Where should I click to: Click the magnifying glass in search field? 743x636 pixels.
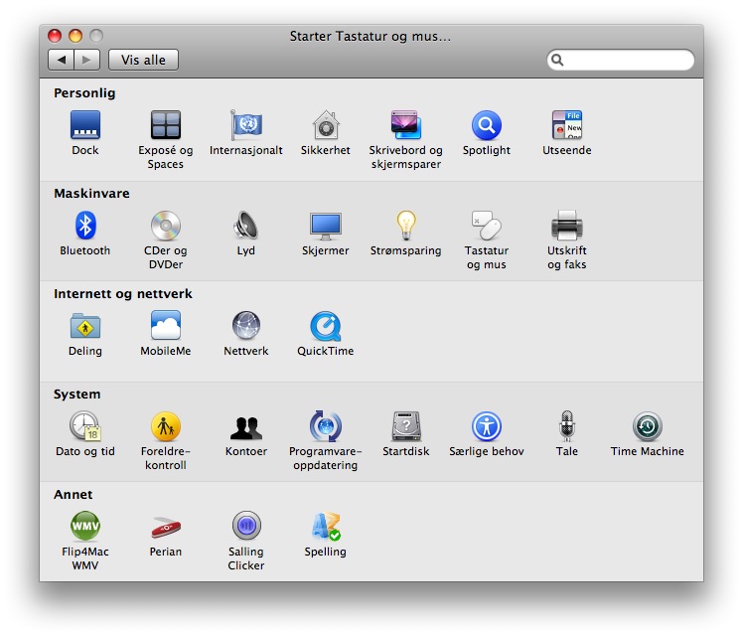point(557,61)
